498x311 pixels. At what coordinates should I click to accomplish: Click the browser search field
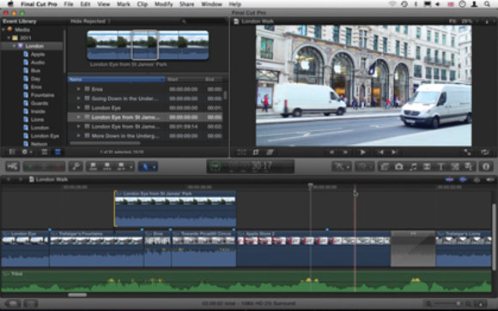point(203,21)
